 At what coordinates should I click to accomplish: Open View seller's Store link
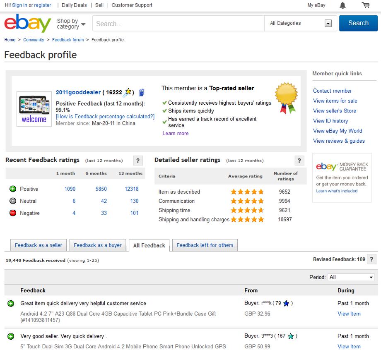[x=334, y=111]
